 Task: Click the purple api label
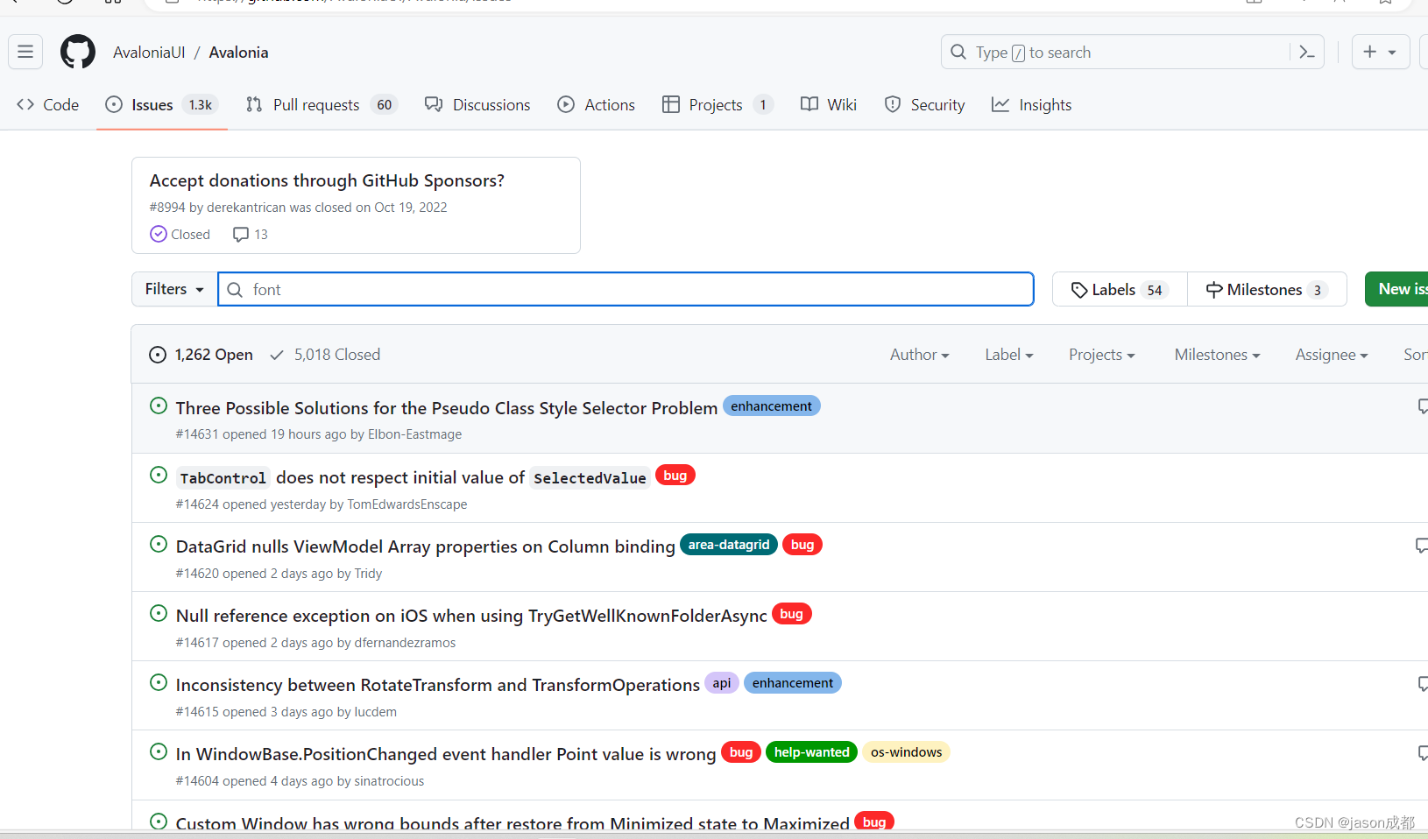[722, 683]
